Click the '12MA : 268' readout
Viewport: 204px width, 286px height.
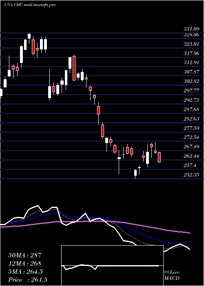tap(24, 264)
